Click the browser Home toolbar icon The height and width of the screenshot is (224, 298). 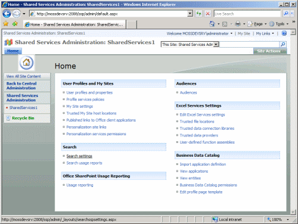[x=212, y=24]
